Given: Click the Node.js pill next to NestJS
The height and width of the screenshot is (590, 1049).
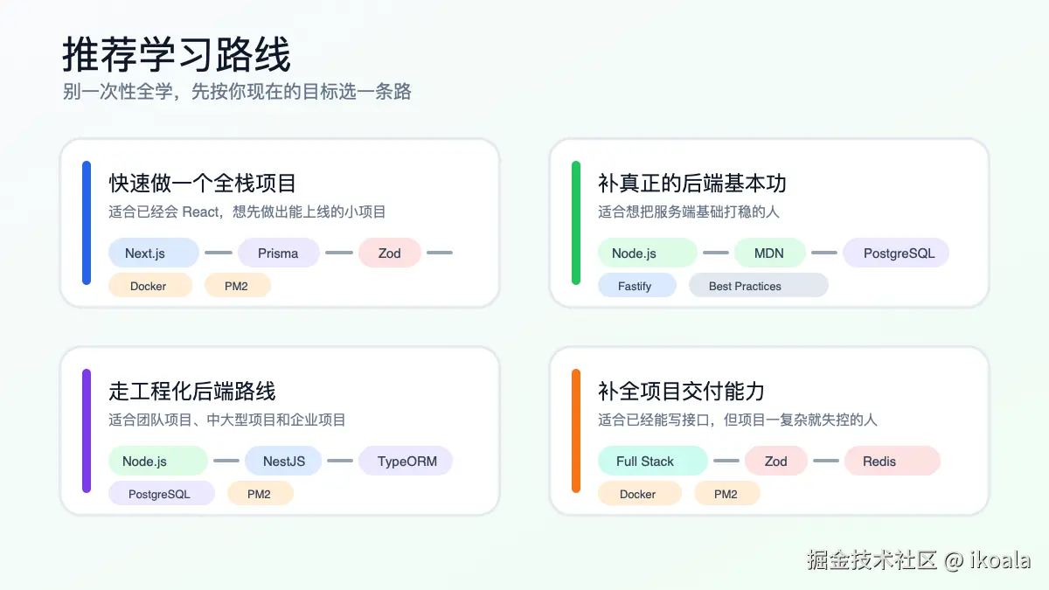Looking at the screenshot, I should pos(158,461).
